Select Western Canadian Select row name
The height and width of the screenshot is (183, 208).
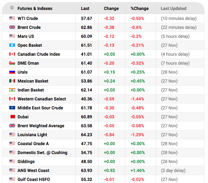(x=42, y=99)
